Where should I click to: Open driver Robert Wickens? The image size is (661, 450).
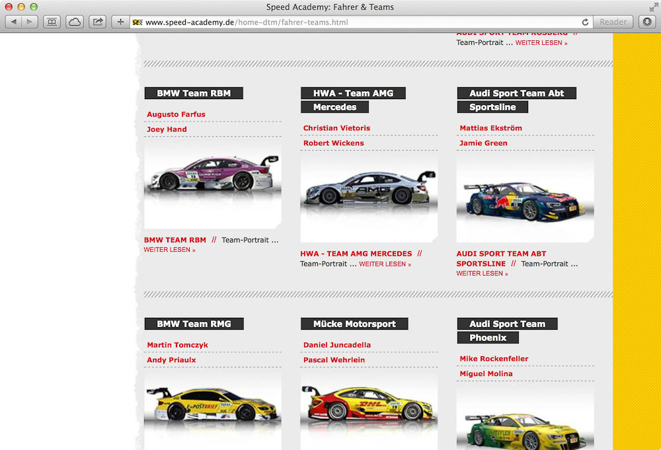click(333, 143)
